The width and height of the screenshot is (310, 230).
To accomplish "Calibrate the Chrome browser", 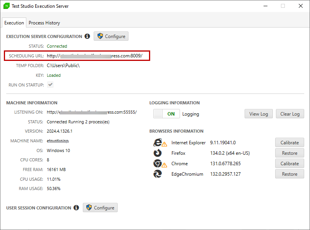I will click(x=289, y=164).
